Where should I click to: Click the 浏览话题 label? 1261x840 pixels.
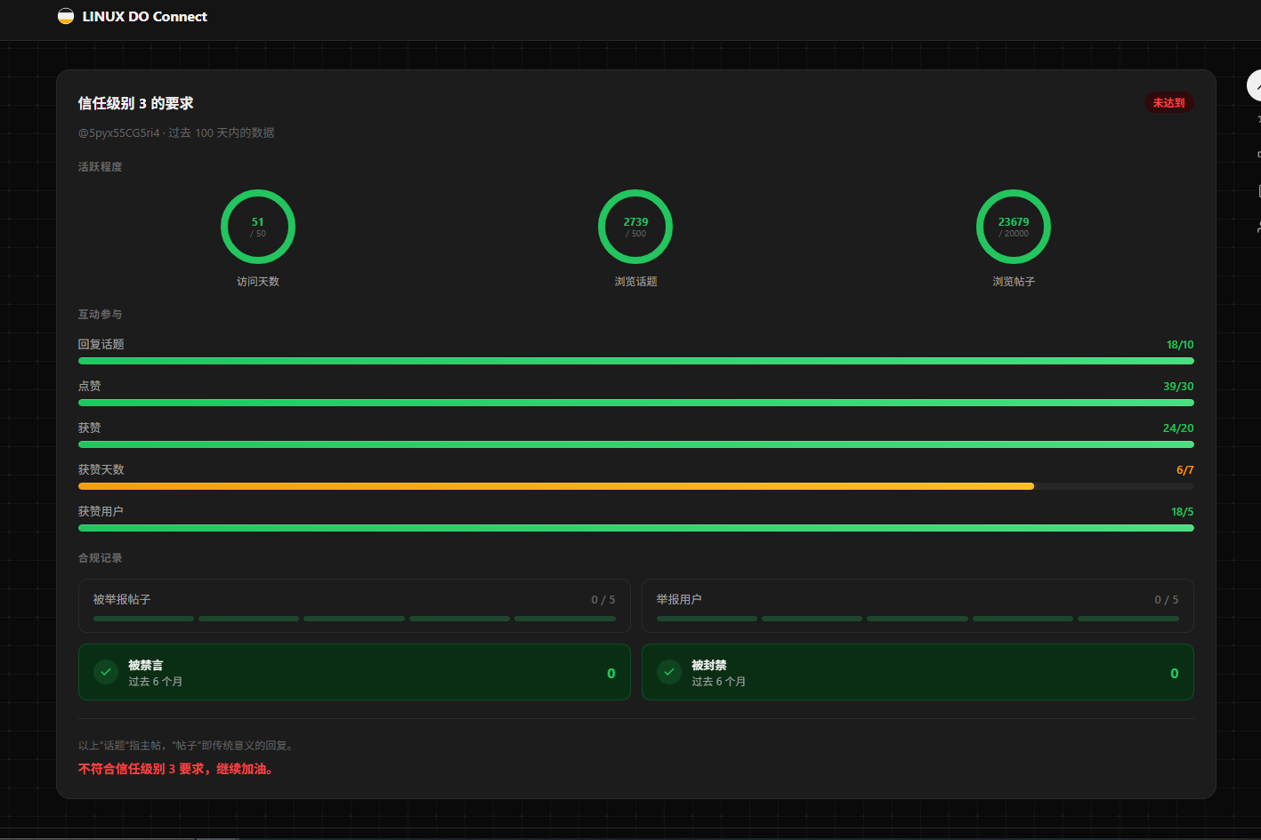coord(635,282)
